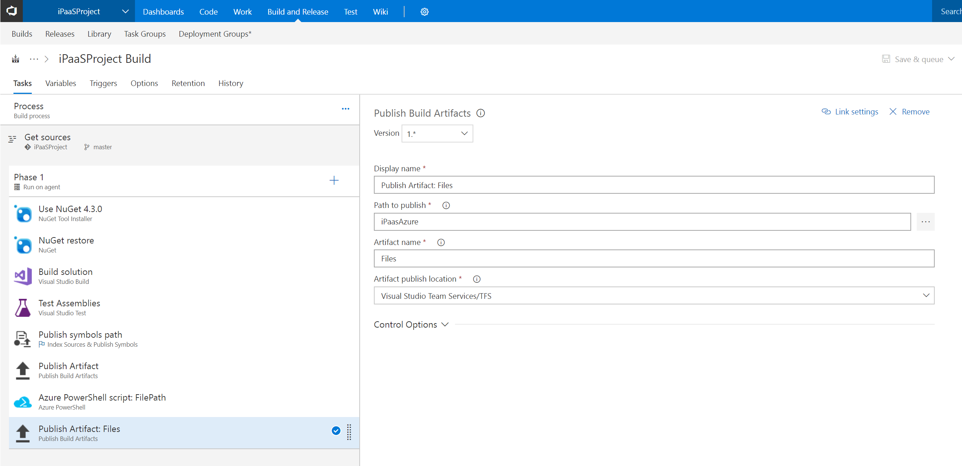Open the Save & queue dropdown arrow

952,59
